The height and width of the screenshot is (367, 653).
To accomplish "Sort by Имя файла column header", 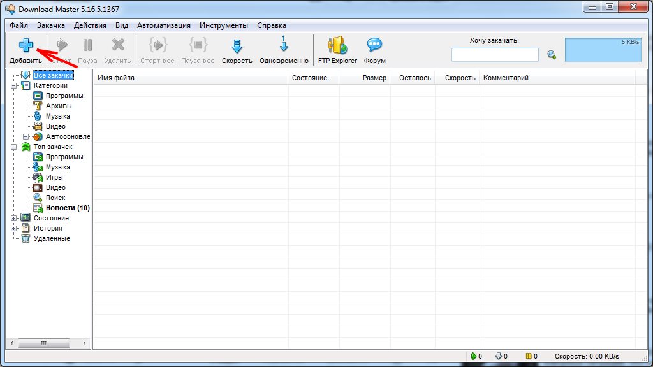I will [x=190, y=78].
